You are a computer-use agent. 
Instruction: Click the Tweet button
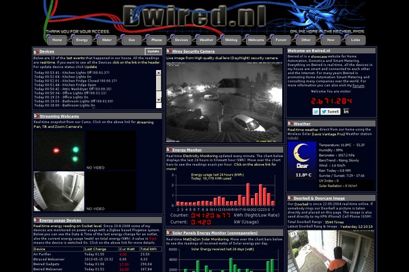tap(331, 112)
